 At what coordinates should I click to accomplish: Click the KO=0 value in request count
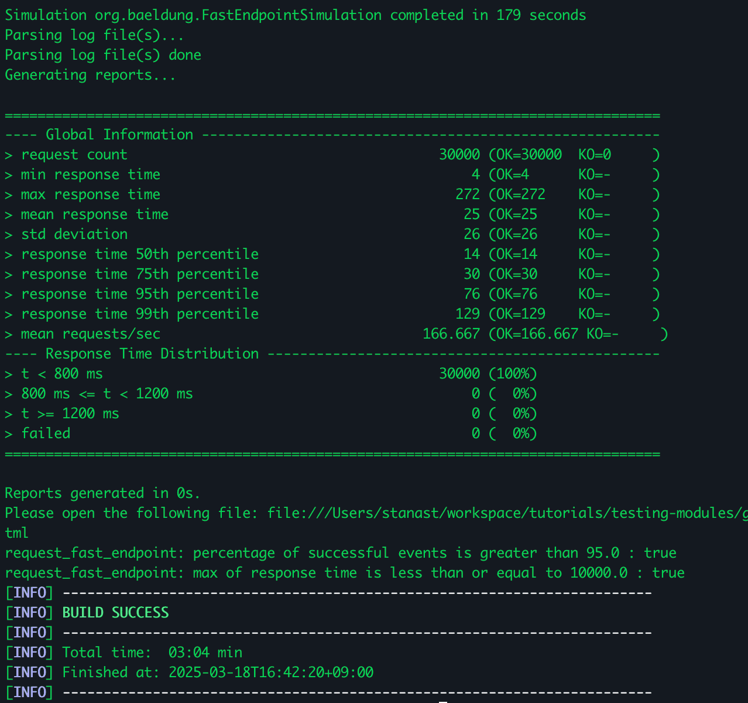(595, 155)
